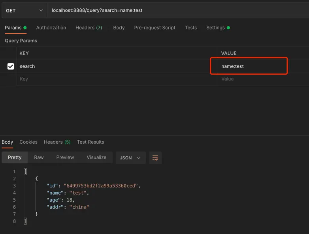This screenshot has height=234, width=309.
Task: Choose the Visualize response view
Action: pos(96,157)
